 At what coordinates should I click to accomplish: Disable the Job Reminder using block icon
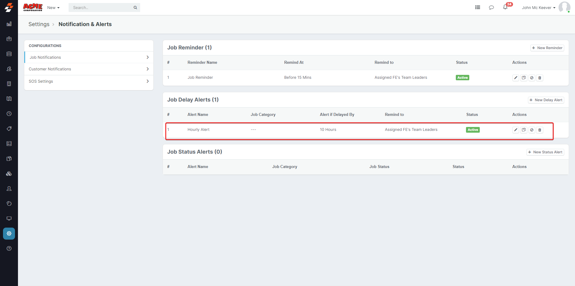coord(532,78)
